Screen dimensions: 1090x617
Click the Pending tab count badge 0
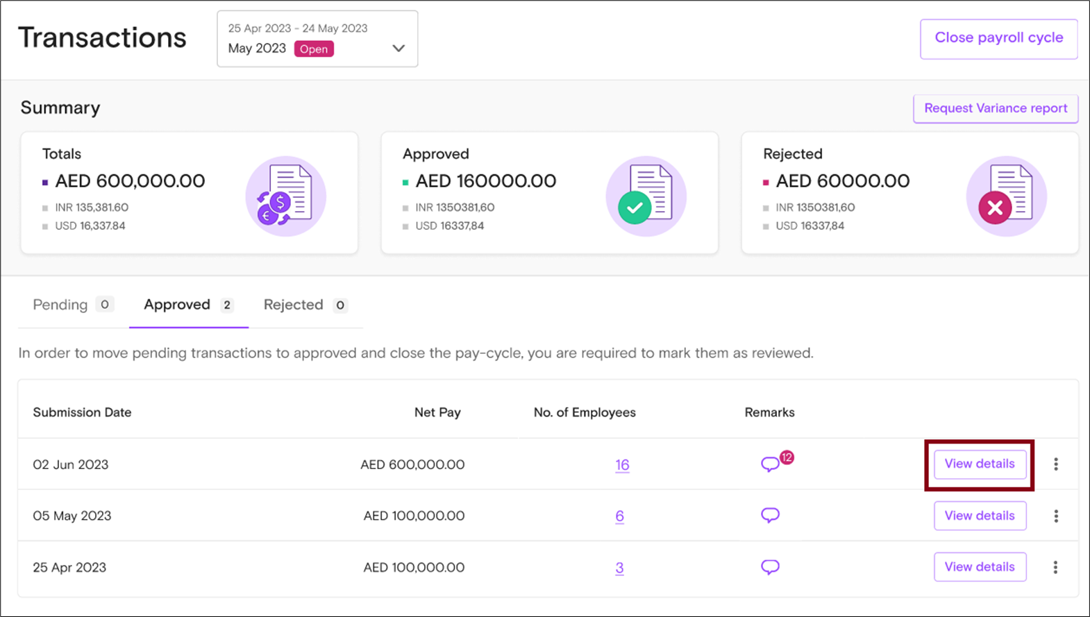105,304
